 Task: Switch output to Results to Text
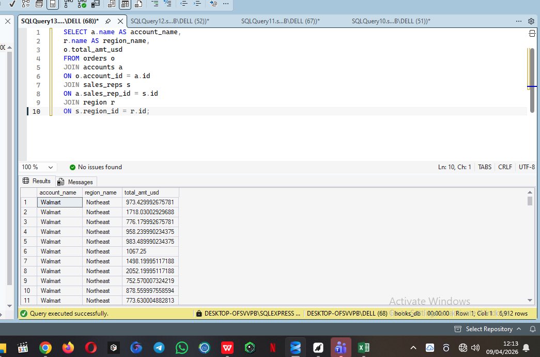(111, 4)
